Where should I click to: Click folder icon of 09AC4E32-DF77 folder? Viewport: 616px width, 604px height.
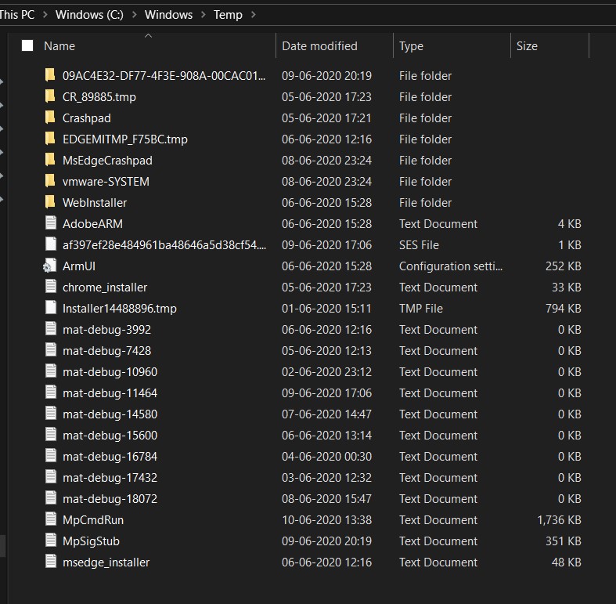(x=50, y=74)
